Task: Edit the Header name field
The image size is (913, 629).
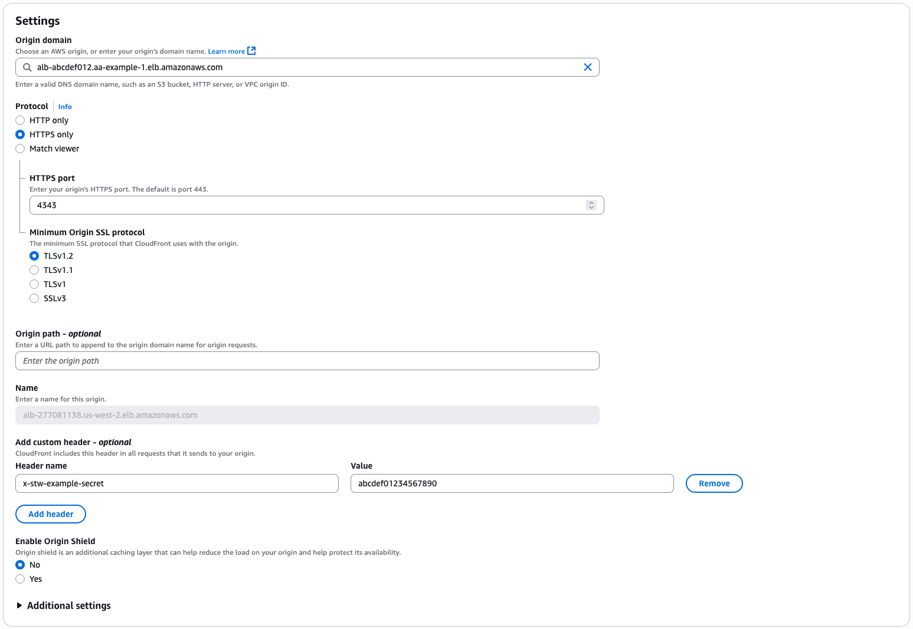Action: click(x=176, y=483)
